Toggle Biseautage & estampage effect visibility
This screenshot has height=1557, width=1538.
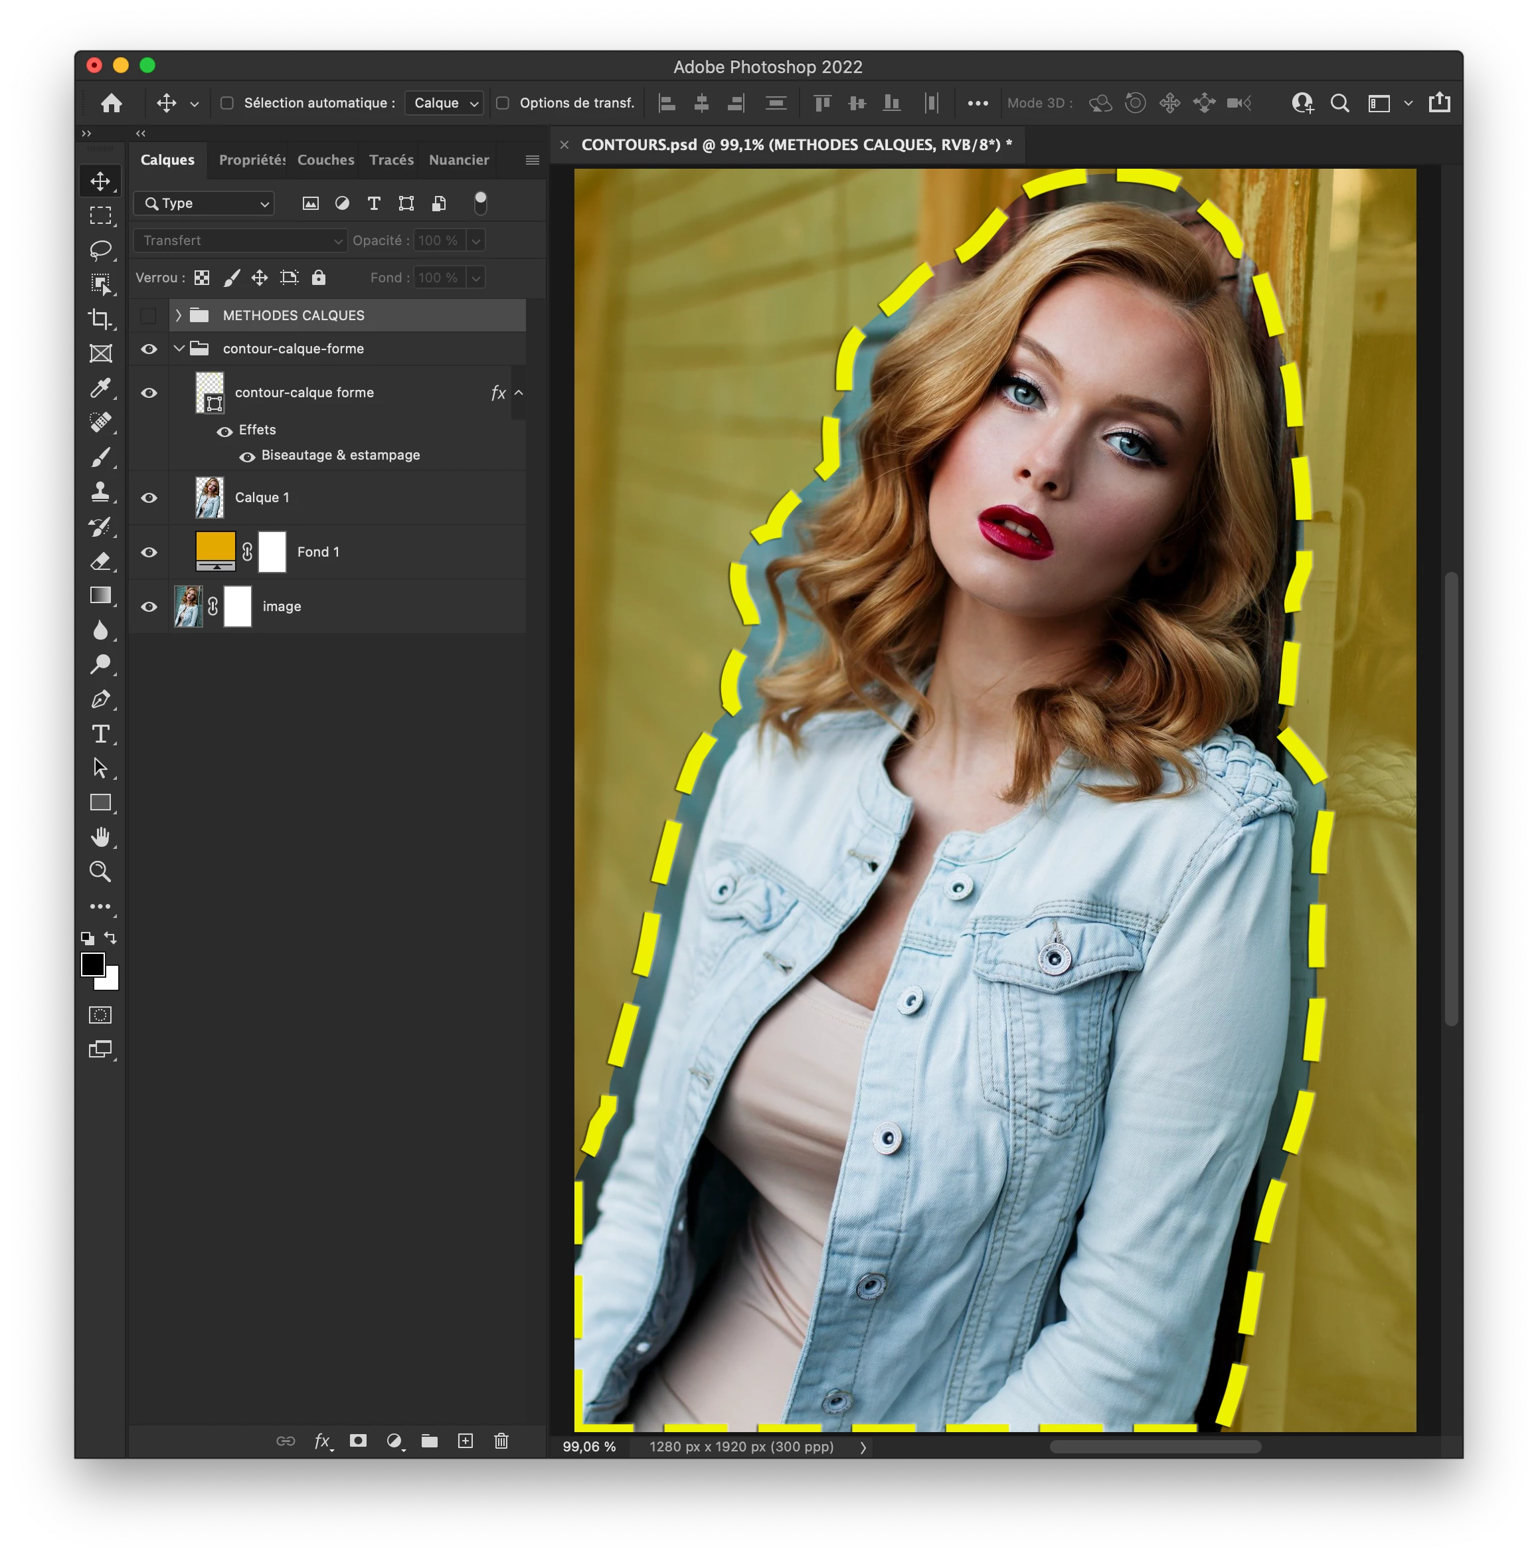click(247, 457)
